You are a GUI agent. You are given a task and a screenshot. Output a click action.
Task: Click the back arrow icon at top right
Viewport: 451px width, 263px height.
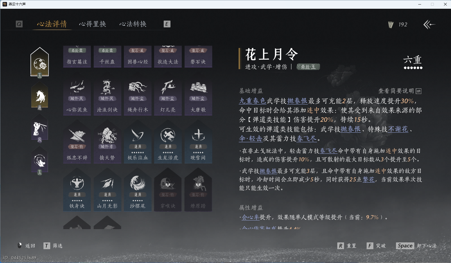(429, 25)
